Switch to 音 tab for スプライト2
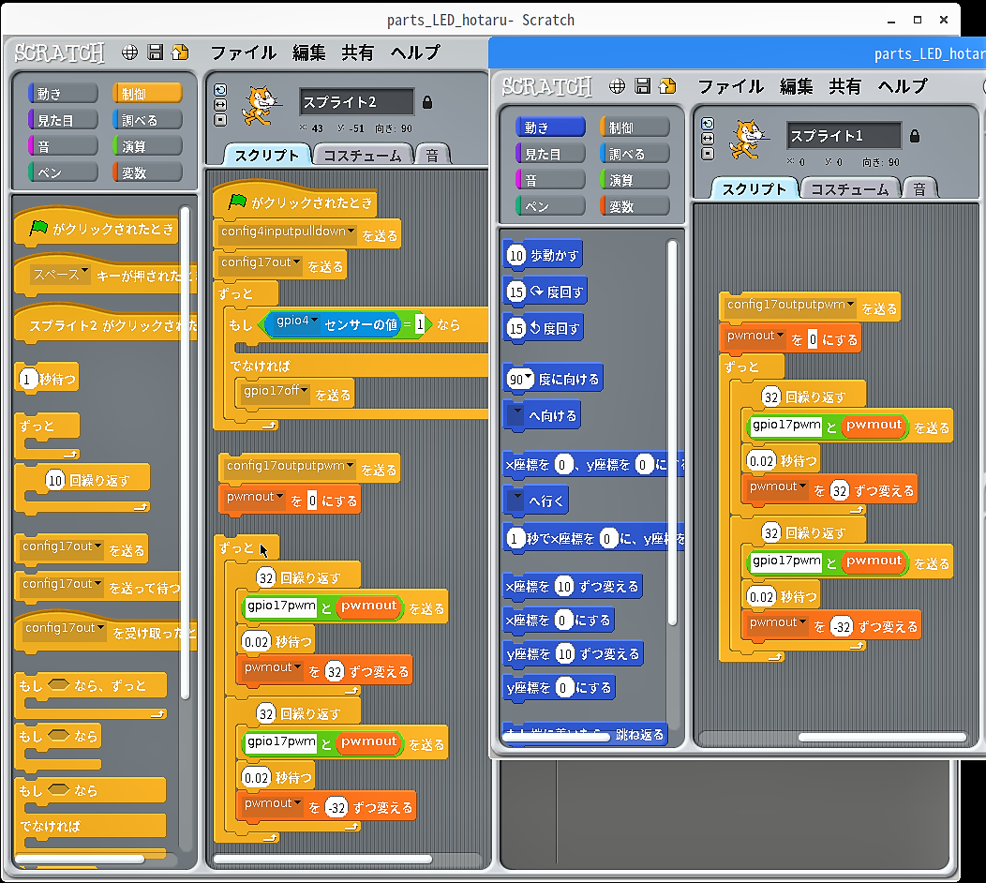This screenshot has width=986, height=883. pyautogui.click(x=432, y=156)
